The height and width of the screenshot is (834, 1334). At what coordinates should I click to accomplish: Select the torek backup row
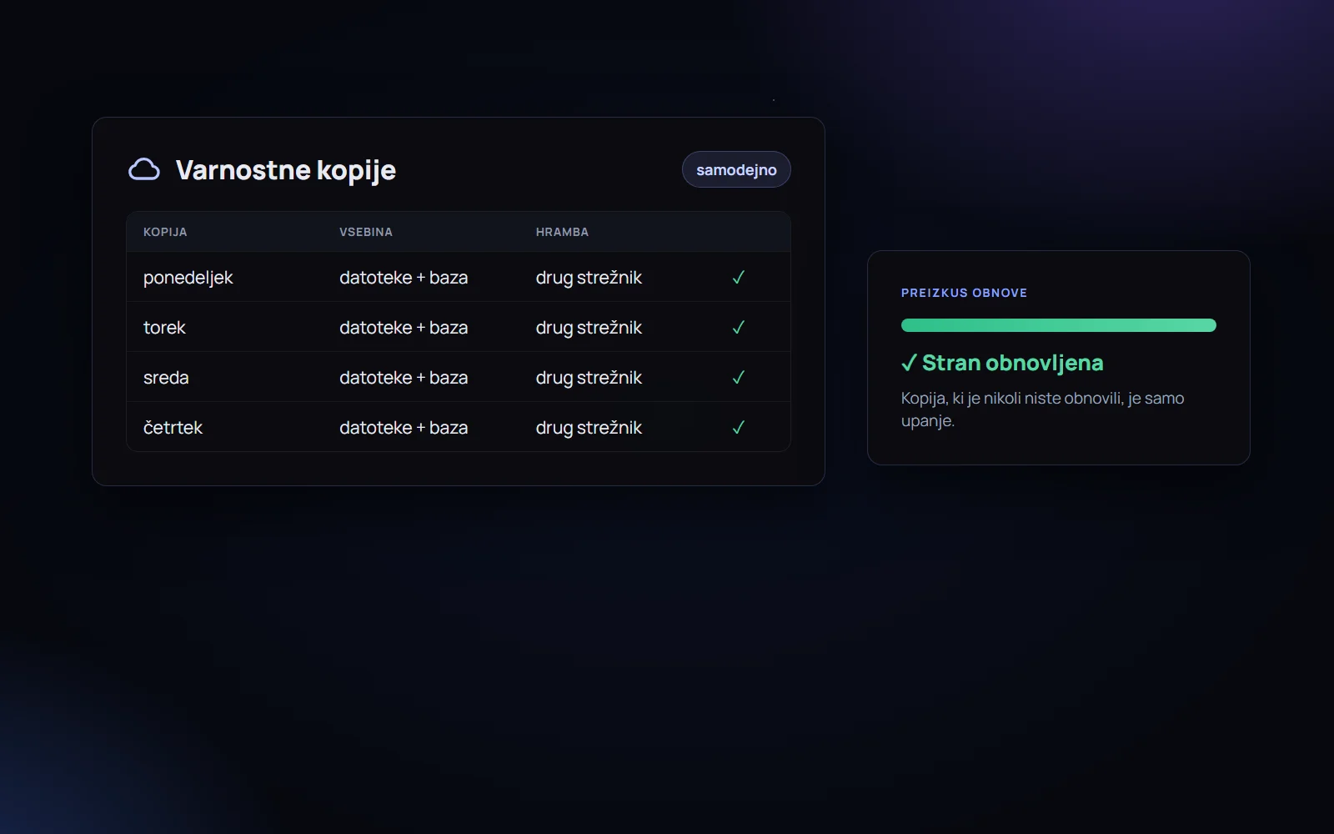pyautogui.click(x=459, y=327)
